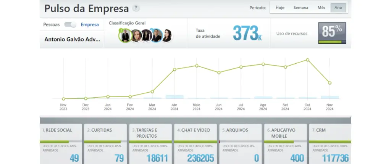The height and width of the screenshot is (164, 391).
Task: Open the Rede Social card
Action: pos(61,144)
